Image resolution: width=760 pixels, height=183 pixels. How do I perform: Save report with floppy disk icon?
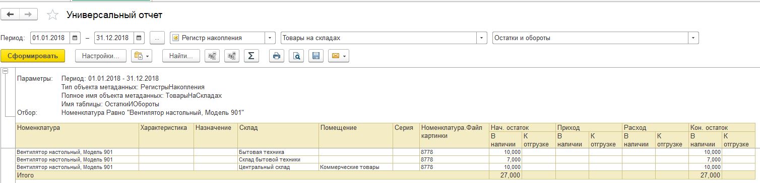point(316,56)
